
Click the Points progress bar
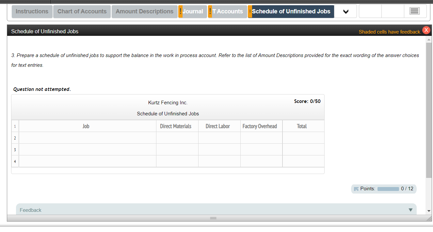click(388, 189)
